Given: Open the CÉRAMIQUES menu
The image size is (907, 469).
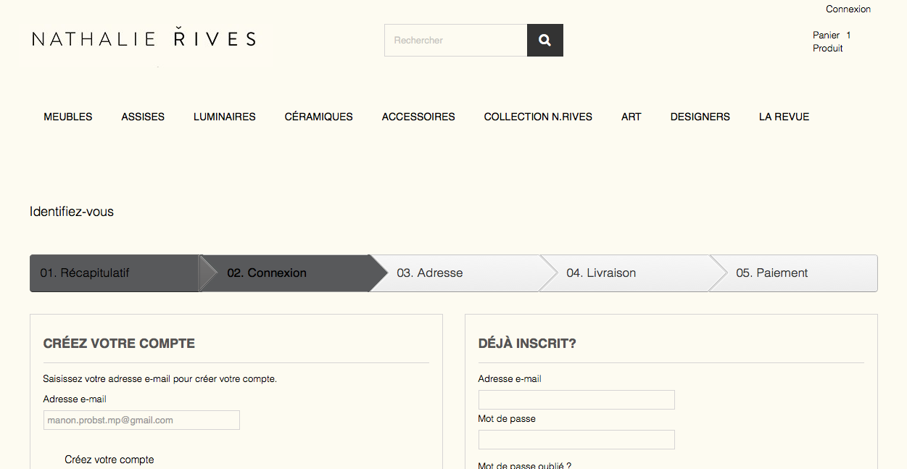Looking at the screenshot, I should click(319, 117).
